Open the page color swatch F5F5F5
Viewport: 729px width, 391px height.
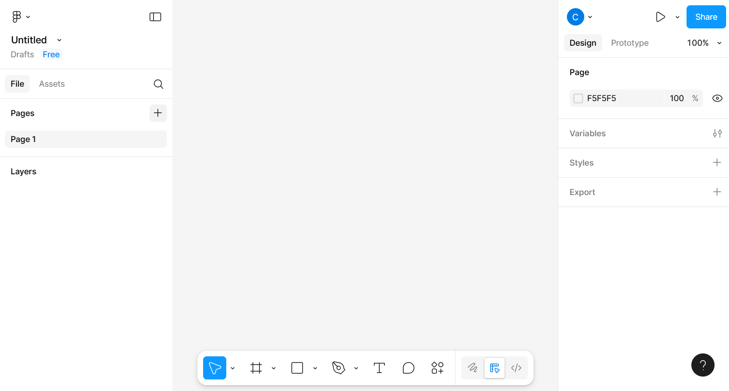coord(578,98)
